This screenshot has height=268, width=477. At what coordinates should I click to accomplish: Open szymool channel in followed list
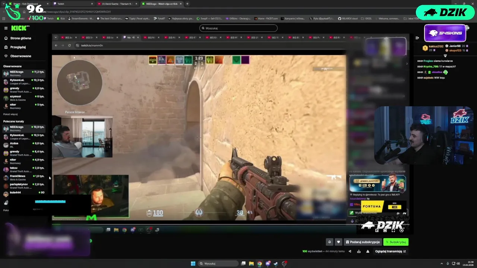[x=24, y=98]
